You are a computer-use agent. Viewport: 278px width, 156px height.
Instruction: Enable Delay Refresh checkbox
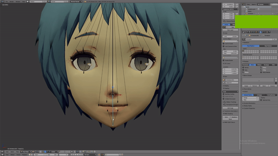coord(261,72)
